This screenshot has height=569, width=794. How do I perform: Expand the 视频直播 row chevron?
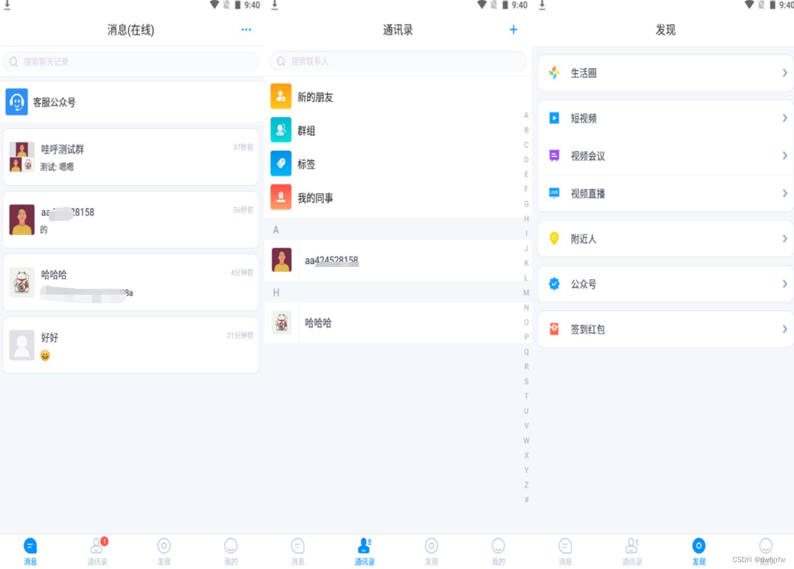784,193
